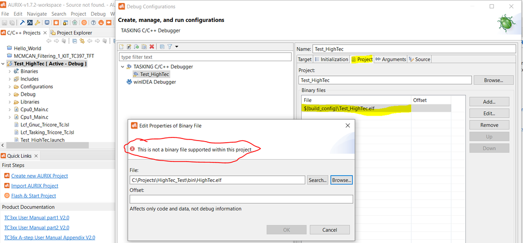The width and height of the screenshot is (523, 243).
Task: Click the blue monitor icon in main toolbar
Action: click(x=47, y=22)
